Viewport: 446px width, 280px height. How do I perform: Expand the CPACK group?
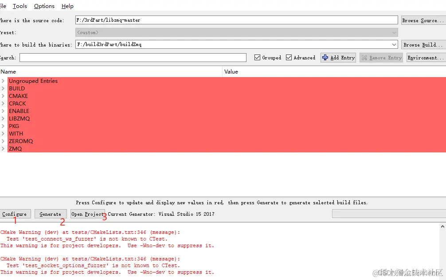click(3, 104)
